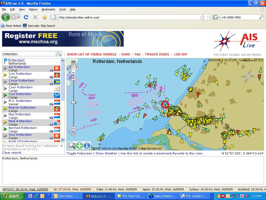Viewport: 266px width, 200px height.
Task: Select the green pan/move map tool
Action: pos(79,146)
